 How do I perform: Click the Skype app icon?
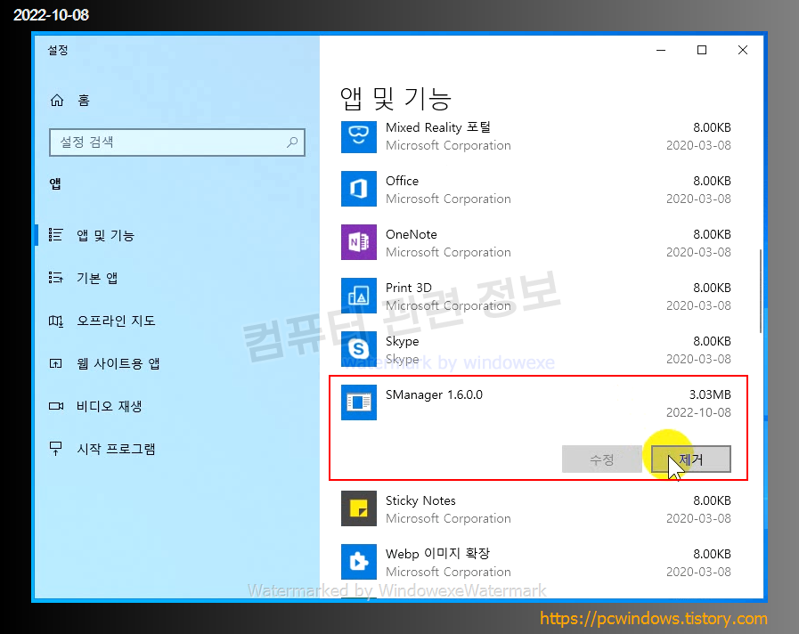coord(359,349)
